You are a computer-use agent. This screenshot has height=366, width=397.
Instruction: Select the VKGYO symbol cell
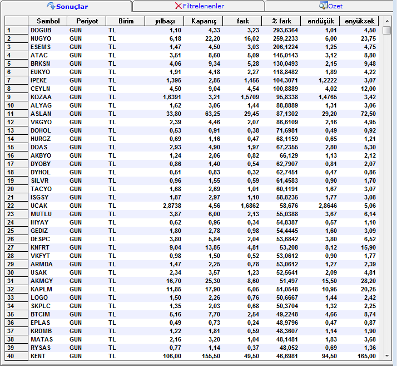[48, 122]
